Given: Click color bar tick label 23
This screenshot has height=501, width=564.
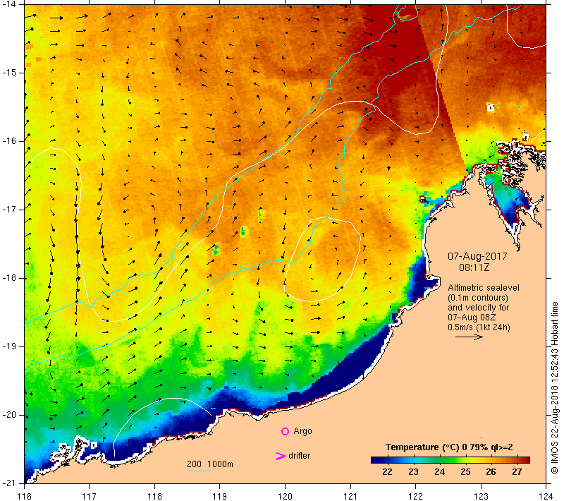Looking at the screenshot, I should coord(413,472).
